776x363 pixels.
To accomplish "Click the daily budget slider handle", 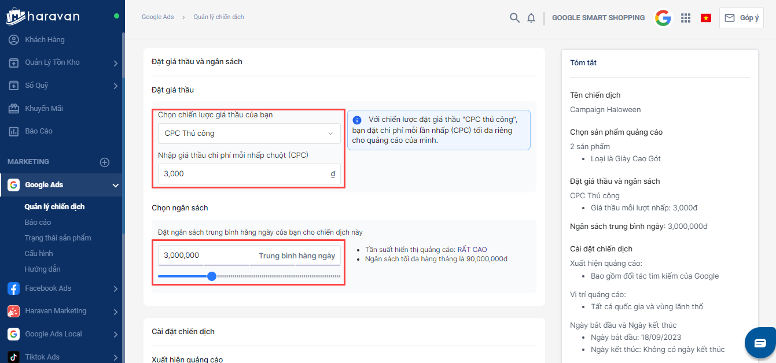I will pyautogui.click(x=212, y=276).
